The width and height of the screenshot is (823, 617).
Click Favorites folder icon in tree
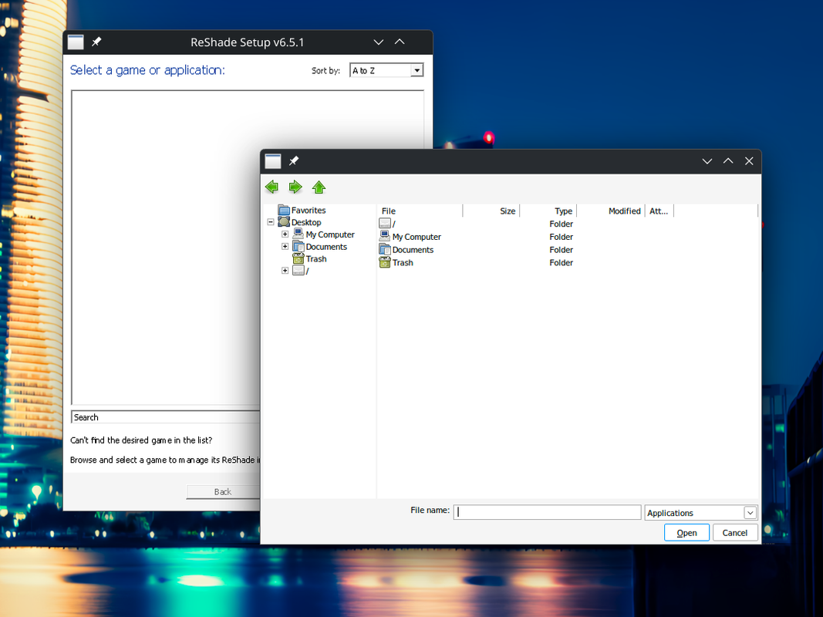pos(283,210)
